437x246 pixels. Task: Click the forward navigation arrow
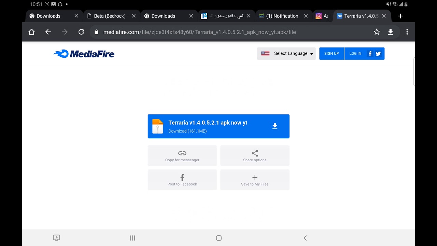(x=65, y=32)
